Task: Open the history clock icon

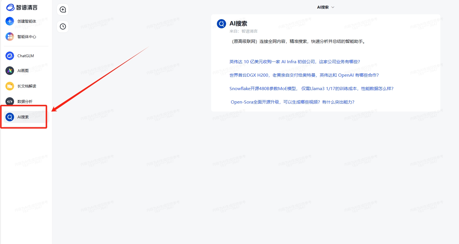Action: point(63,27)
